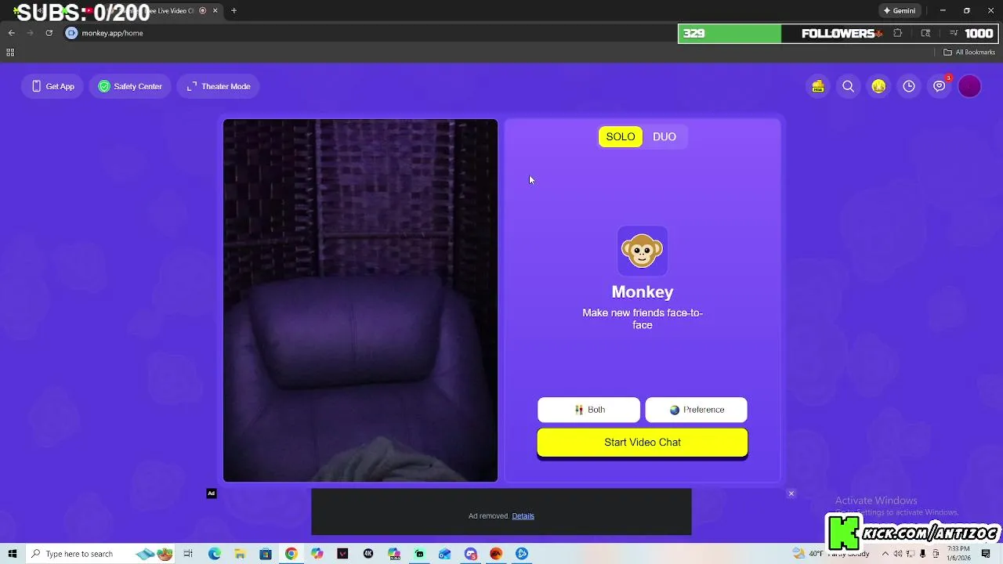Reload the page
Screen dimensions: 1003x564
49,33
